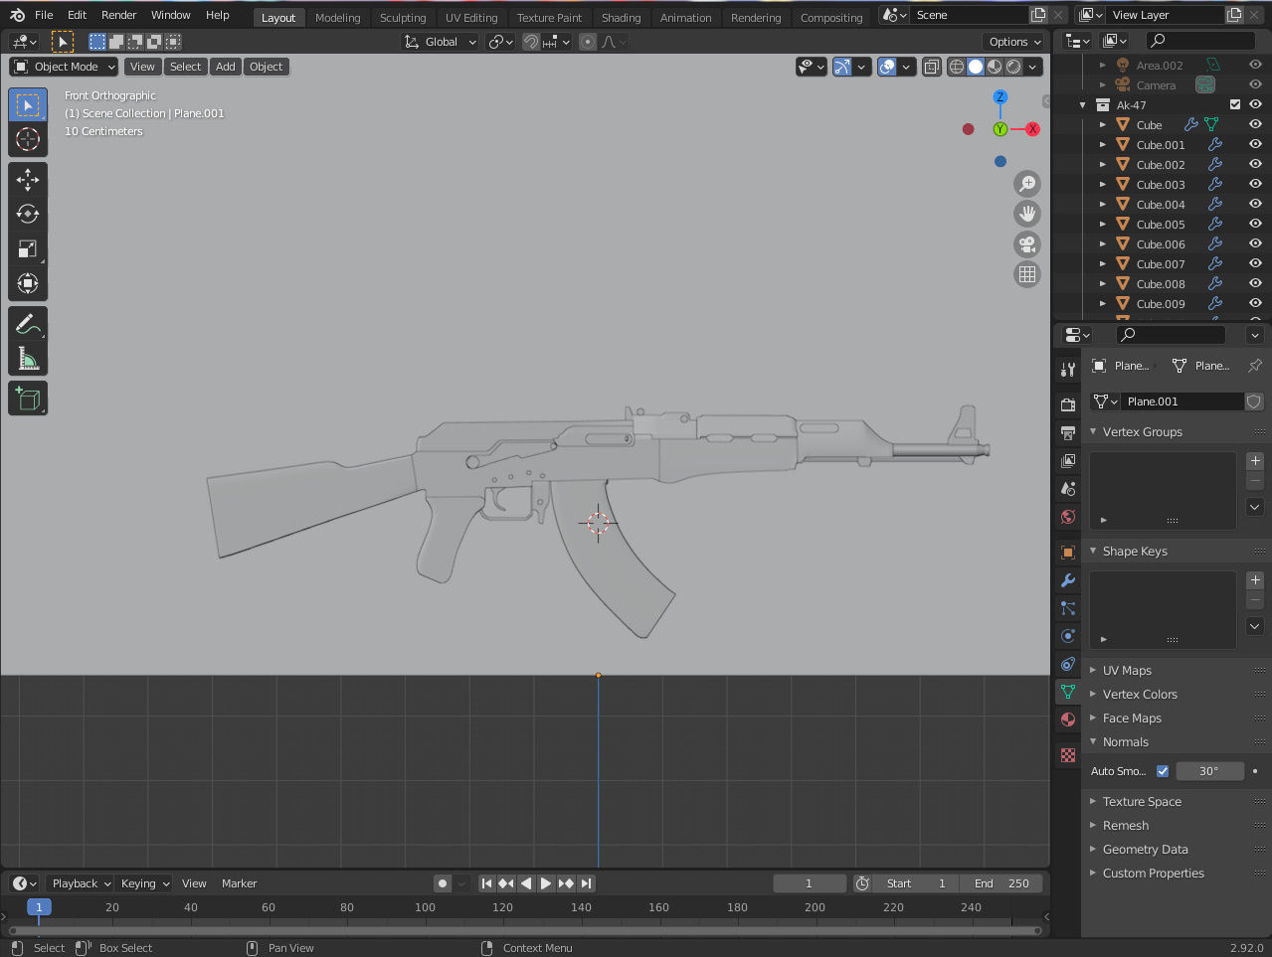The height and width of the screenshot is (957, 1272).
Task: Toggle the Auto Smooth checkbox
Action: (1162, 770)
